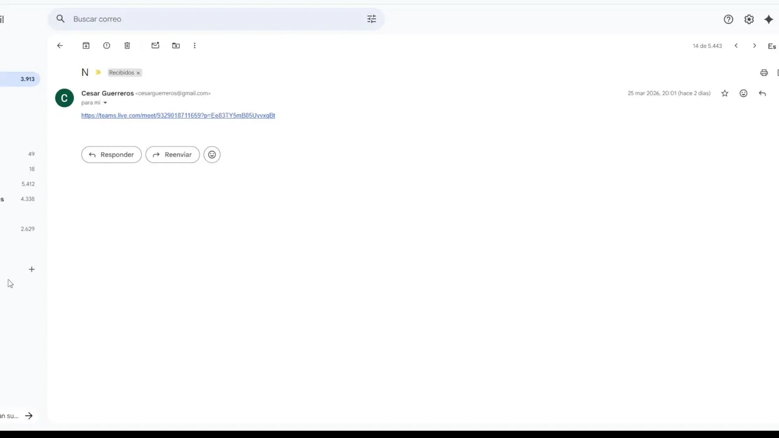Add emoji reaction near the date
The height and width of the screenshot is (438, 779).
click(744, 93)
